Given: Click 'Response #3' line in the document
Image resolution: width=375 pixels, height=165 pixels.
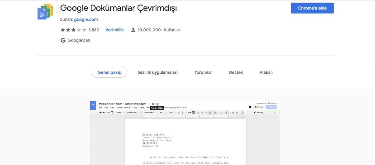Looking at the screenshot, I should pos(151,146).
